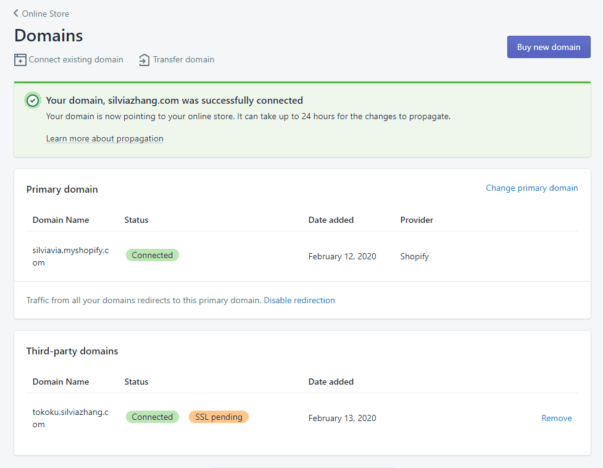Click Disable redirection link
This screenshot has width=603, height=468.
[299, 300]
